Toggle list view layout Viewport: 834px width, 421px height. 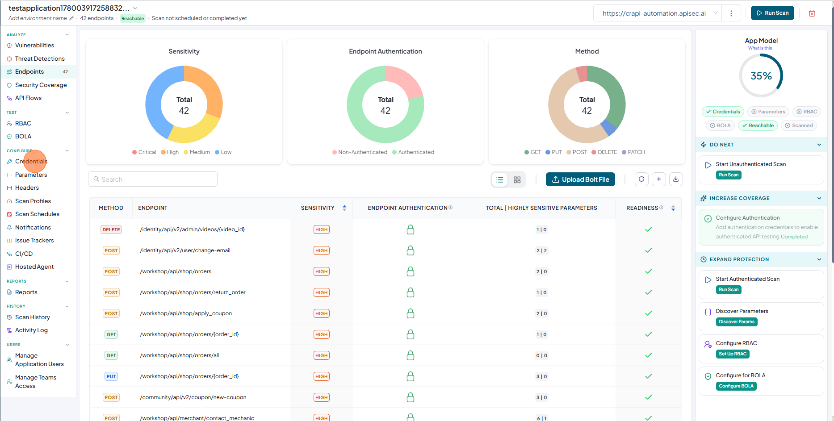coord(500,179)
